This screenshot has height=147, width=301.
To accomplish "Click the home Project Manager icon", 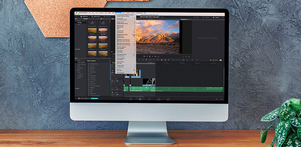I will (216, 99).
